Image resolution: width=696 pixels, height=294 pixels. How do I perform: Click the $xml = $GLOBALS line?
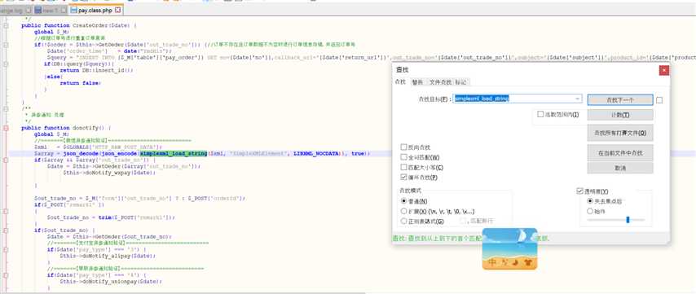(98, 147)
